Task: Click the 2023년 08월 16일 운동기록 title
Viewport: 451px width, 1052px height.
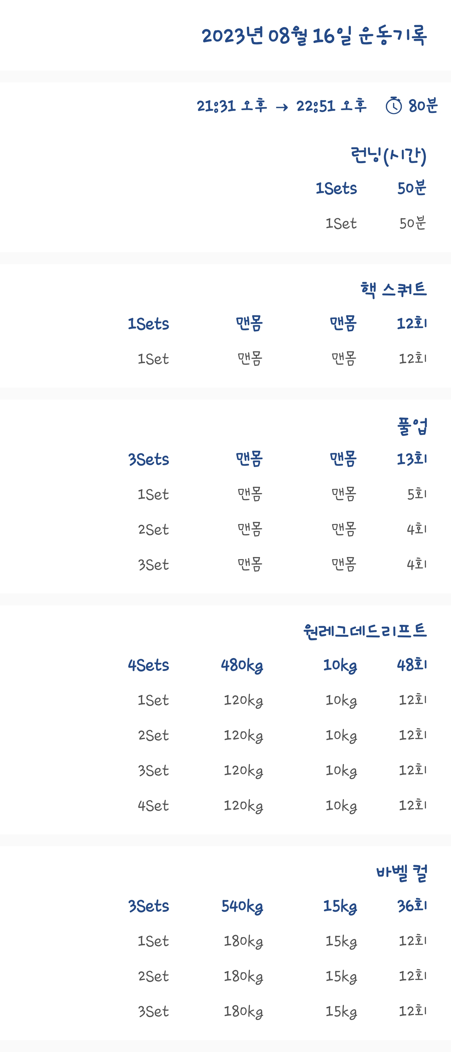Action: tap(314, 35)
